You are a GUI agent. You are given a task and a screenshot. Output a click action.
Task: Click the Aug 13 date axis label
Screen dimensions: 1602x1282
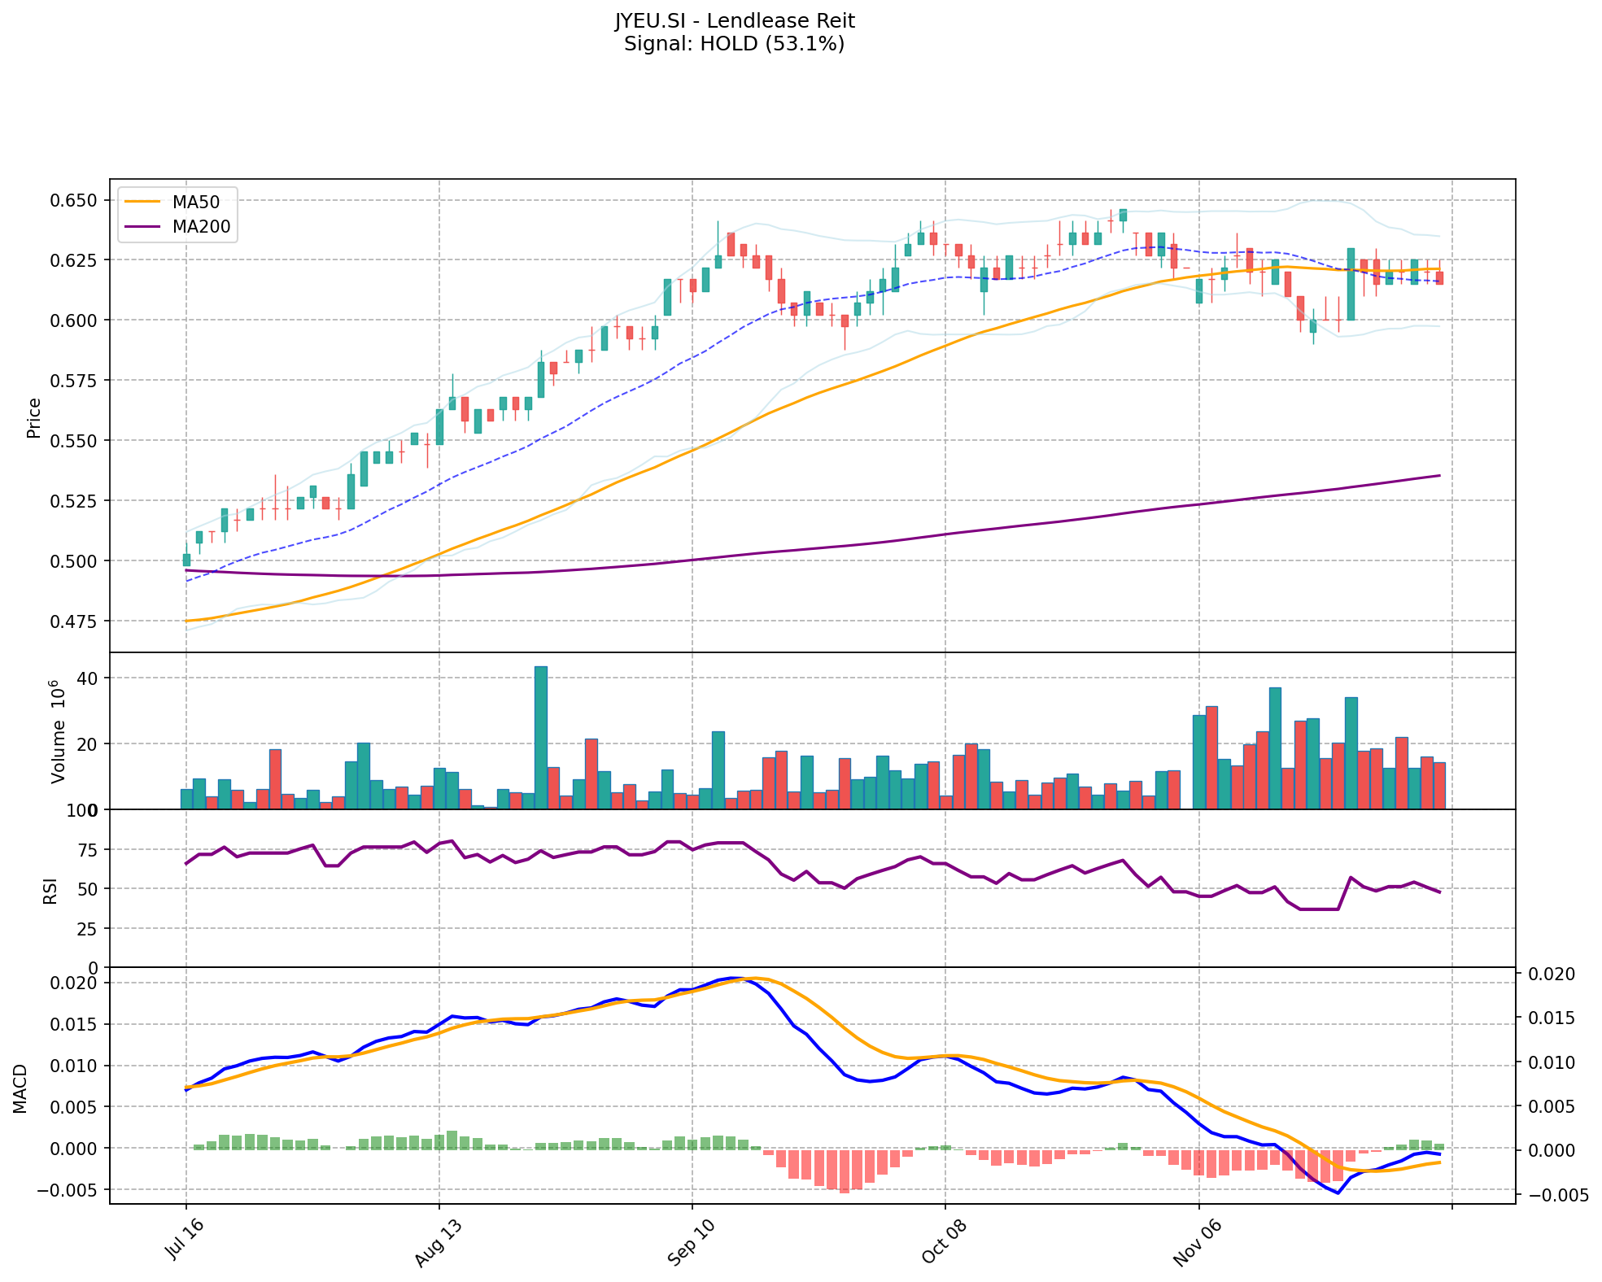438,1243
